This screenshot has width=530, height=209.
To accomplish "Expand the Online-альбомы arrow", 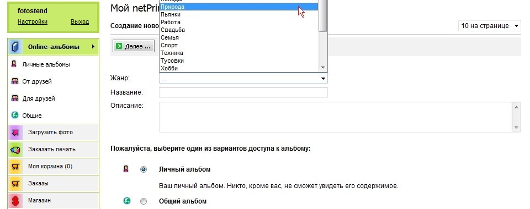I will pos(93,47).
